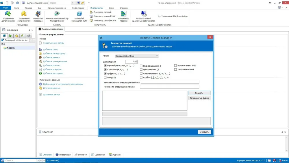Open Управление дополнениями manager

click(x=8, y=17)
